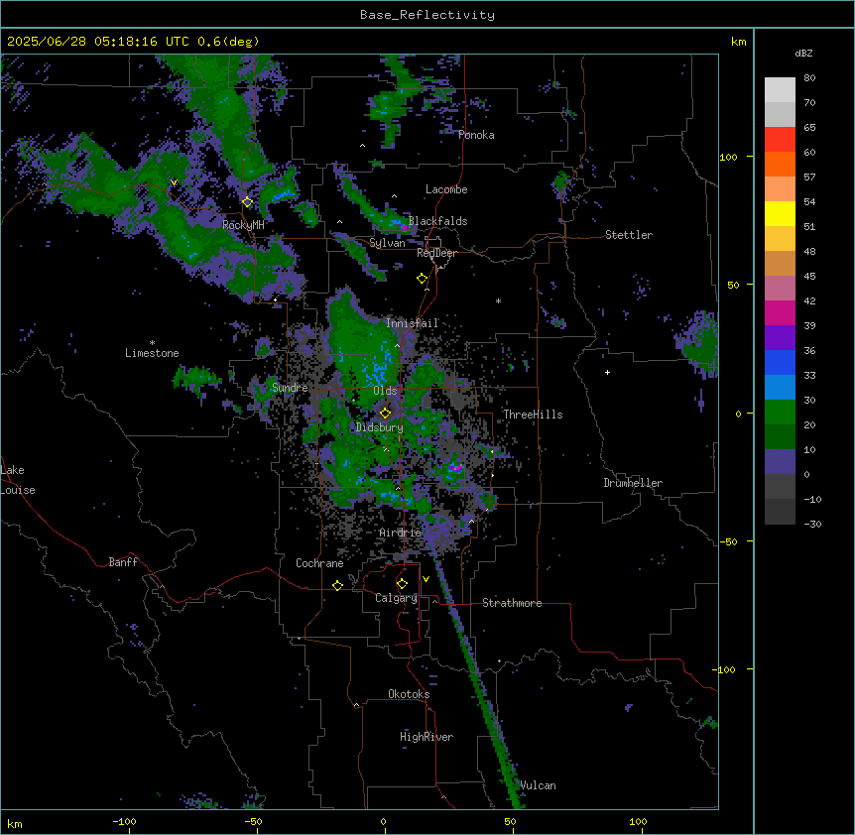Click the yellow diamond marker south of RedDeer

[422, 279]
